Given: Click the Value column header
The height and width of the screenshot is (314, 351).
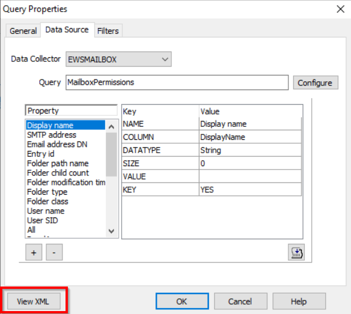Looking at the screenshot, I should [250, 111].
